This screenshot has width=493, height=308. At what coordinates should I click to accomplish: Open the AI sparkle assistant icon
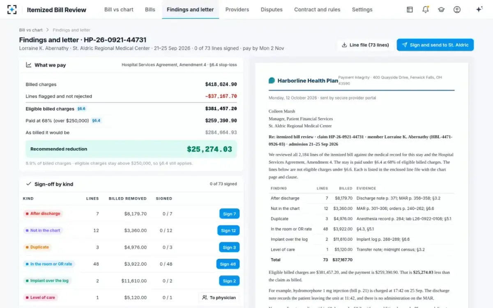479,9
